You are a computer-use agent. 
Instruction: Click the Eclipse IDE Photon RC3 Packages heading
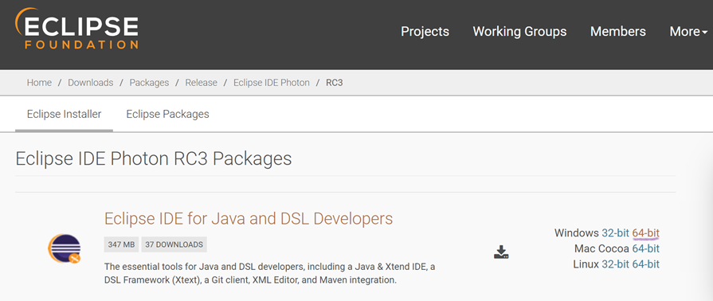pos(154,158)
